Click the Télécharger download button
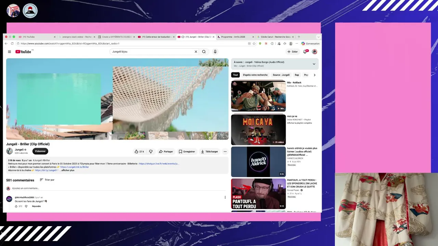The height and width of the screenshot is (246, 438). tap(209, 151)
